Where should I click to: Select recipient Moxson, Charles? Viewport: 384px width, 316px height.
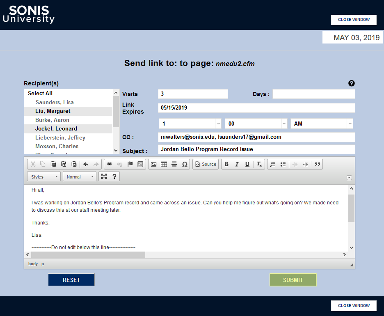[68, 146]
